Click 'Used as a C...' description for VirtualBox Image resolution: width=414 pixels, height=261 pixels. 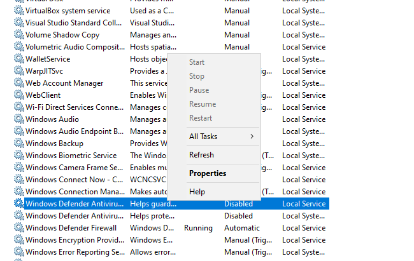click(152, 11)
